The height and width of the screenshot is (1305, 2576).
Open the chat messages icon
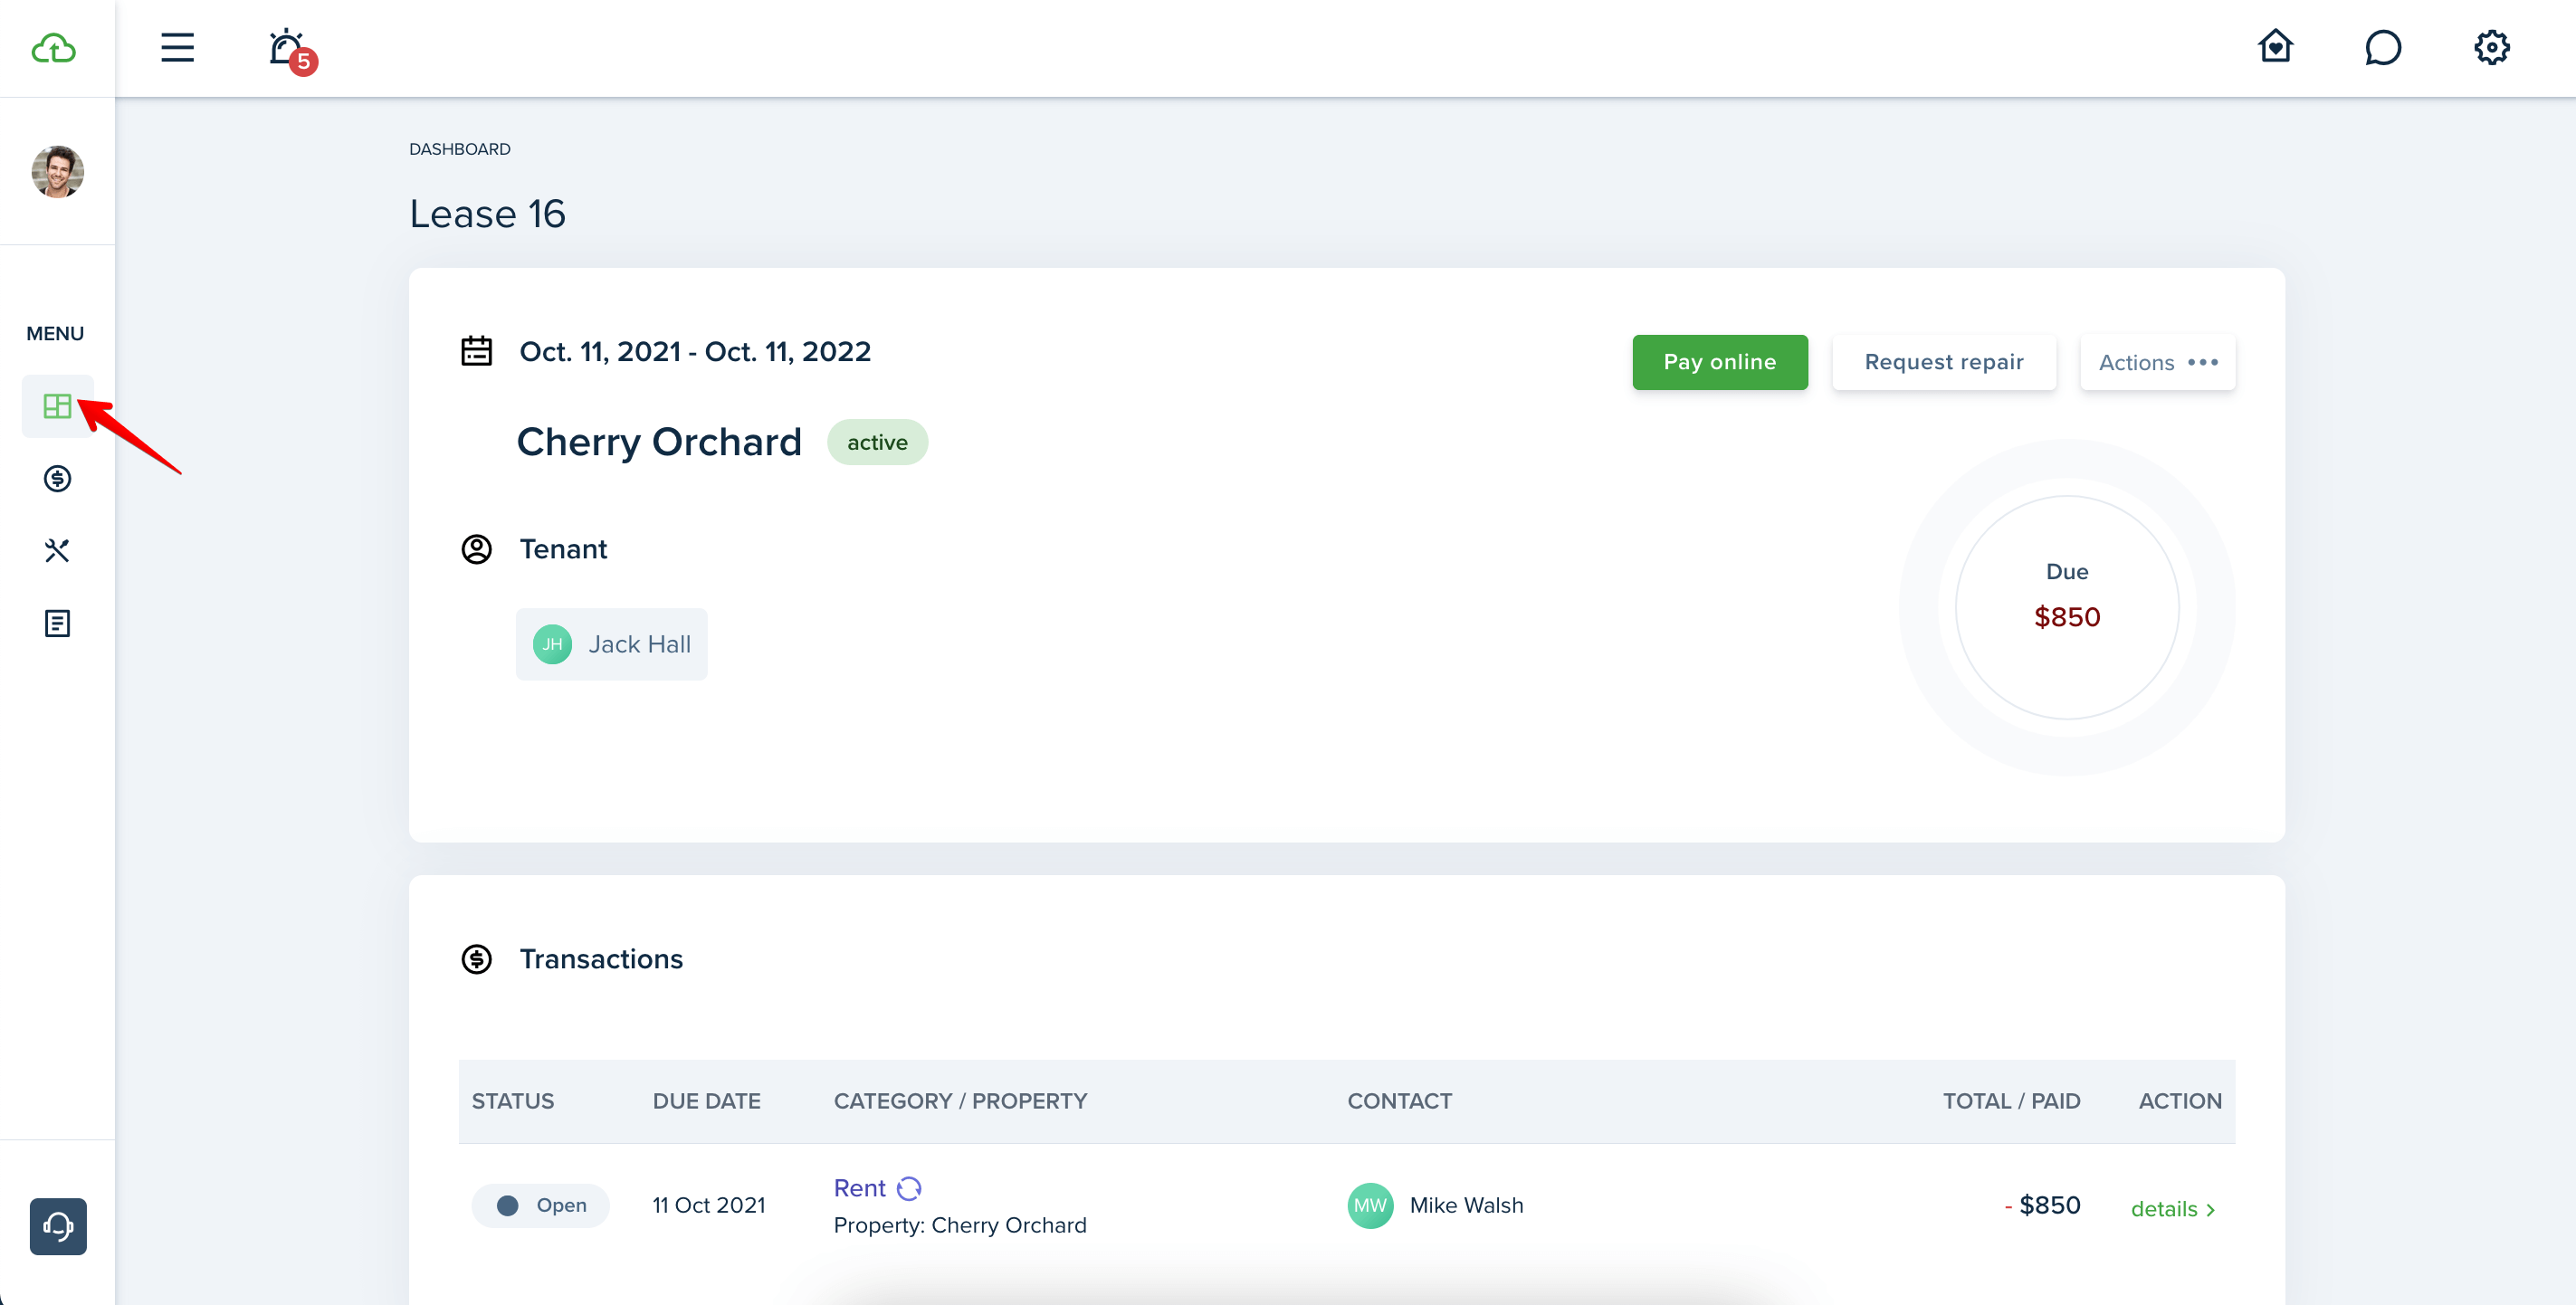(x=2383, y=47)
